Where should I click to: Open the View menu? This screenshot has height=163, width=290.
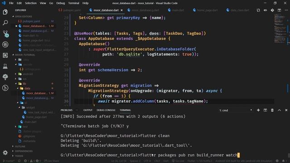coord(43,3)
